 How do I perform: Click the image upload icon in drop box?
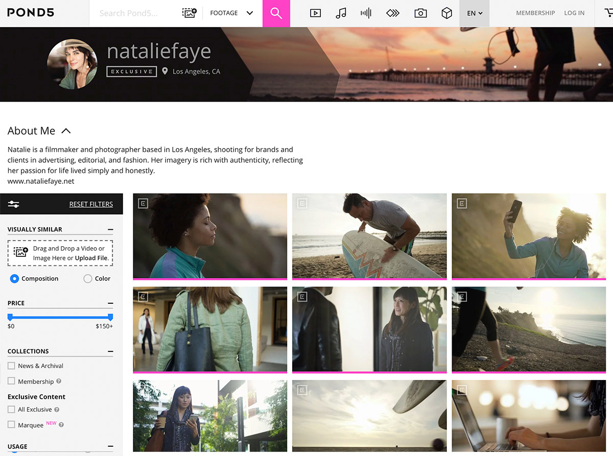pyautogui.click(x=21, y=252)
